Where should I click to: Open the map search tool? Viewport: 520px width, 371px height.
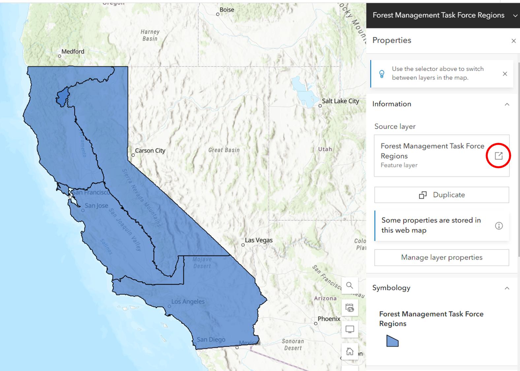coord(350,285)
